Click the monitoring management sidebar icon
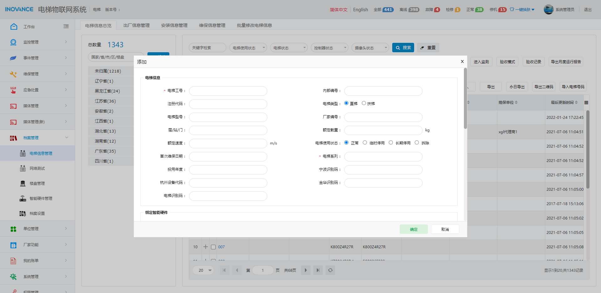The image size is (601, 293). pos(13,42)
